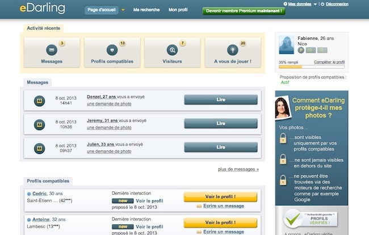Click the power icon beside Déconnexion
This screenshot has height=235, width=369.
[x=322, y=4]
